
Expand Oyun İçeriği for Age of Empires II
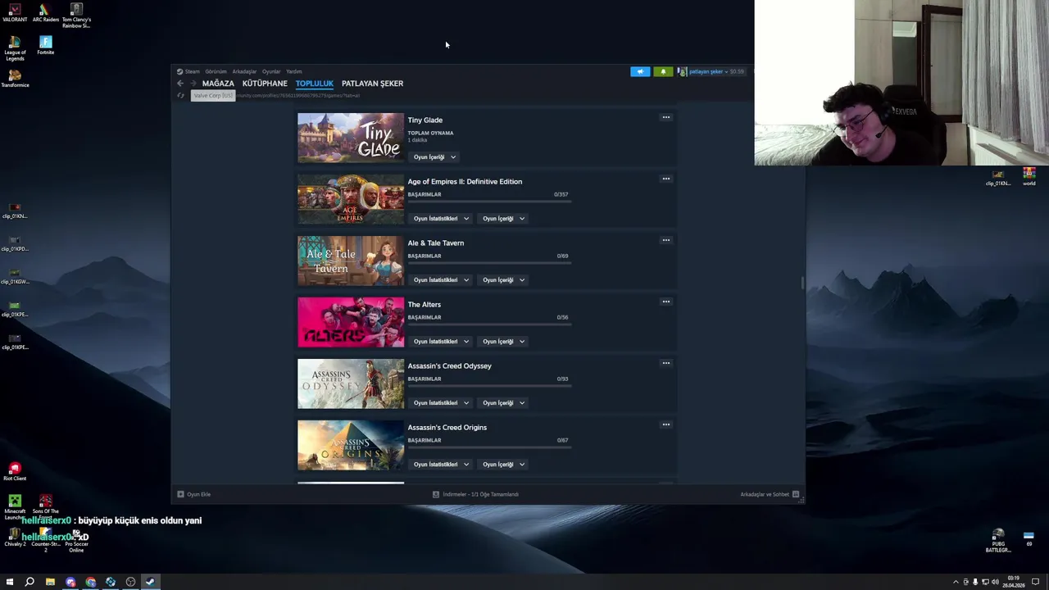[503, 218]
